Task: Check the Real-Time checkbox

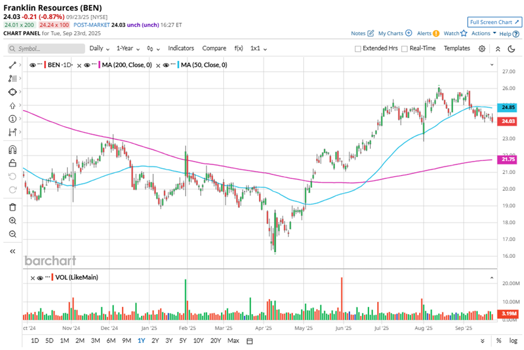Action: click(x=404, y=49)
